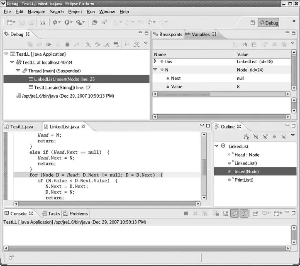Click the Step Into icon in Debug view

point(88,44)
